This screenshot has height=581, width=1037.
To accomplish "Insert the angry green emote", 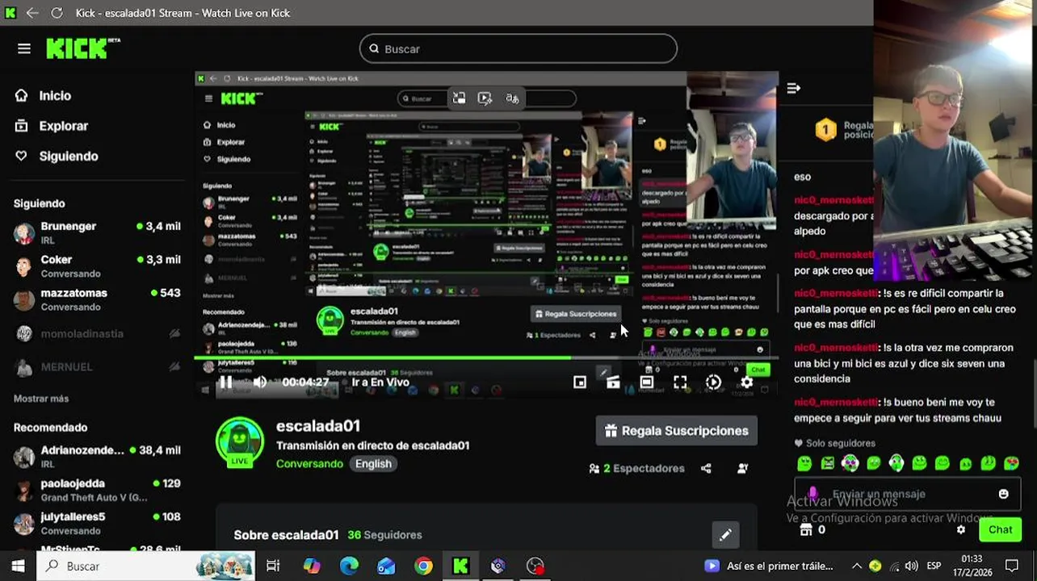I will (x=827, y=463).
